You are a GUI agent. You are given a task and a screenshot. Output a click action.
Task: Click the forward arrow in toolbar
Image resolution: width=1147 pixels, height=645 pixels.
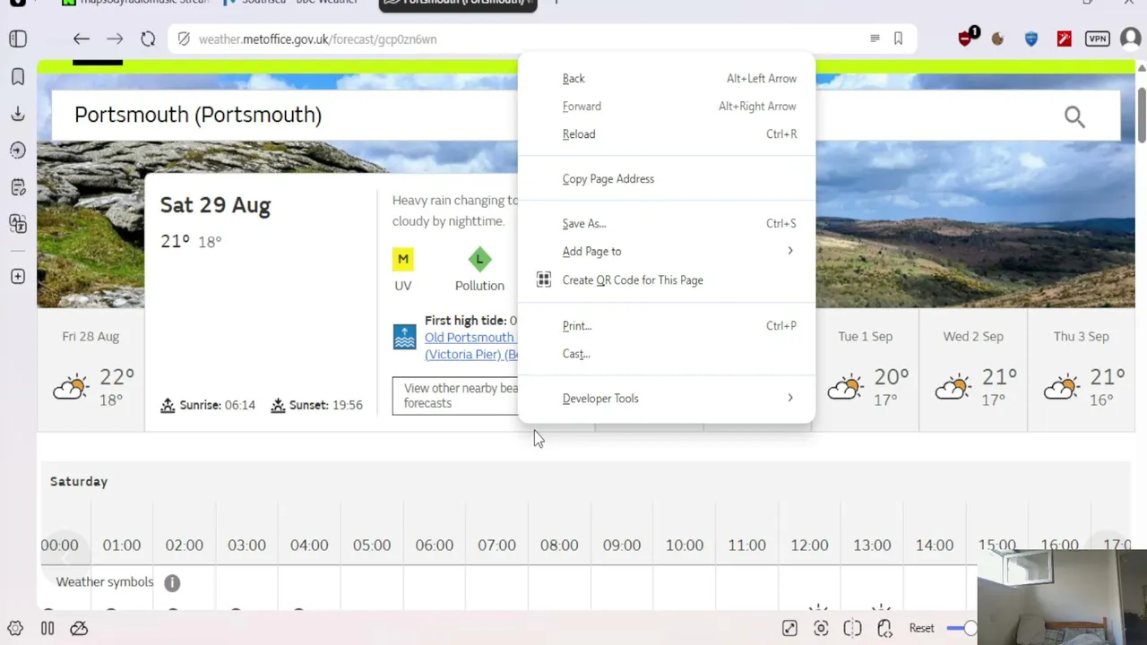(115, 39)
